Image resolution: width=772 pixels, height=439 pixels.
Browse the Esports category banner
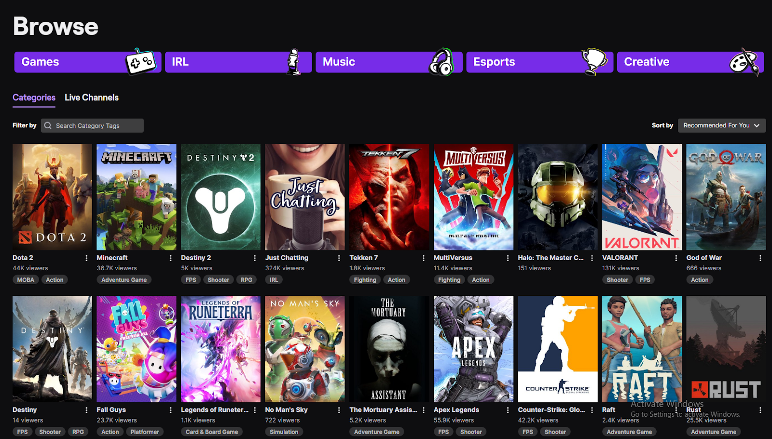[x=540, y=62]
